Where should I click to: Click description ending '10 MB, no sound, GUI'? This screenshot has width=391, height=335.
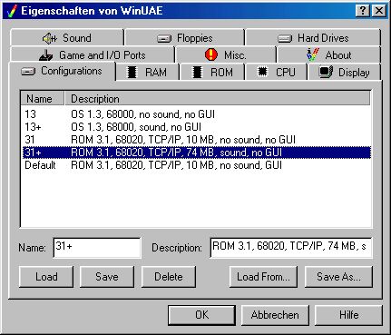click(176, 165)
